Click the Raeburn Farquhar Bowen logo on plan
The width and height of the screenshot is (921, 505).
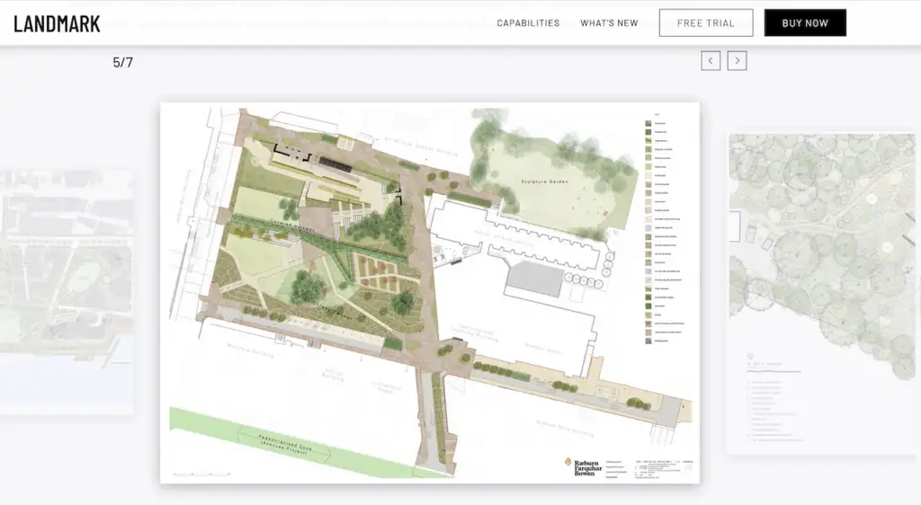[x=584, y=467]
